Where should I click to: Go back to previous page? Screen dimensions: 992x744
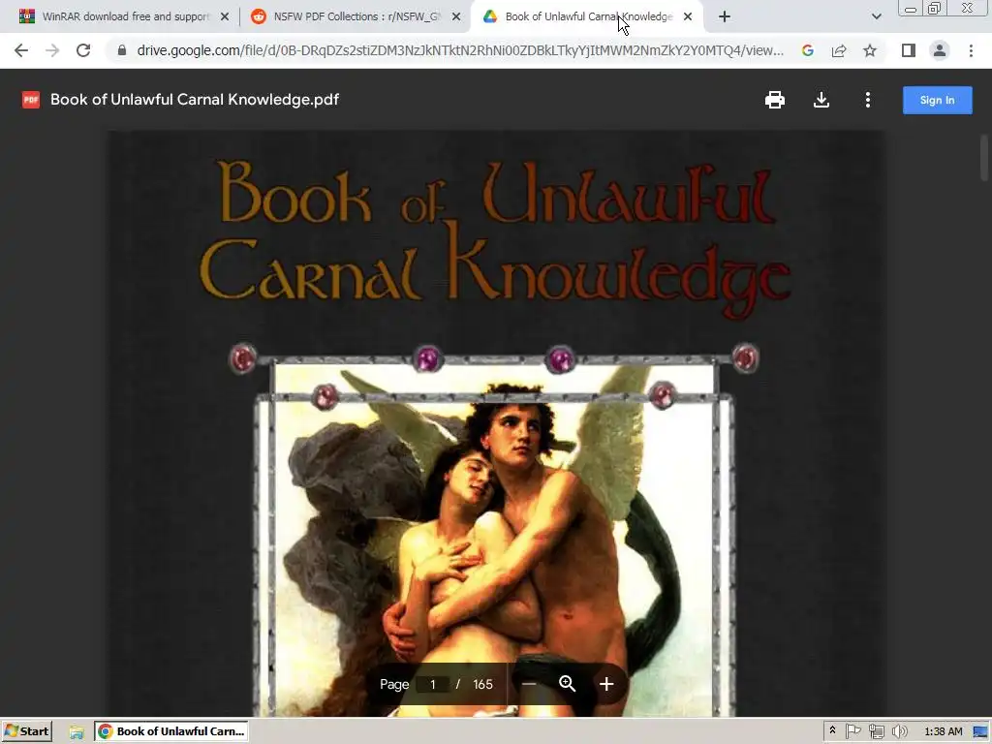(x=21, y=50)
